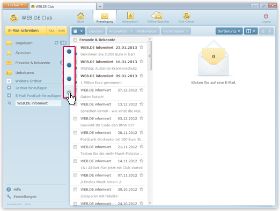280x211 pixels.
Task: Click the scroll-down arrow of mail list
Action: (150, 203)
